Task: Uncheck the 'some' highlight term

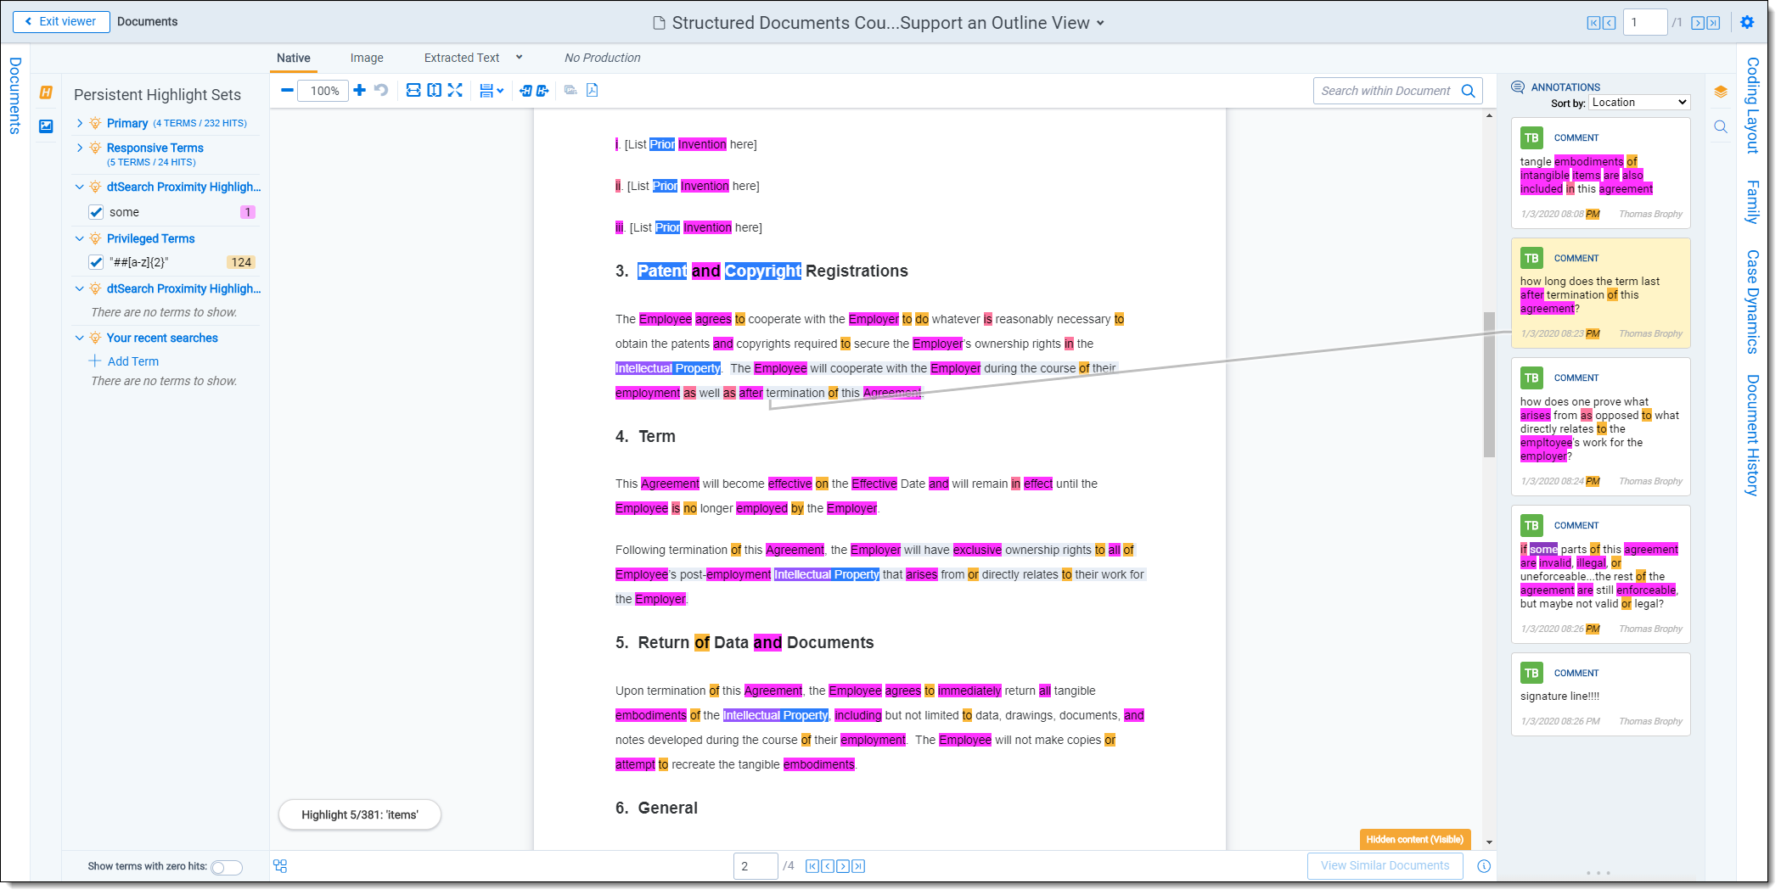Action: [96, 212]
